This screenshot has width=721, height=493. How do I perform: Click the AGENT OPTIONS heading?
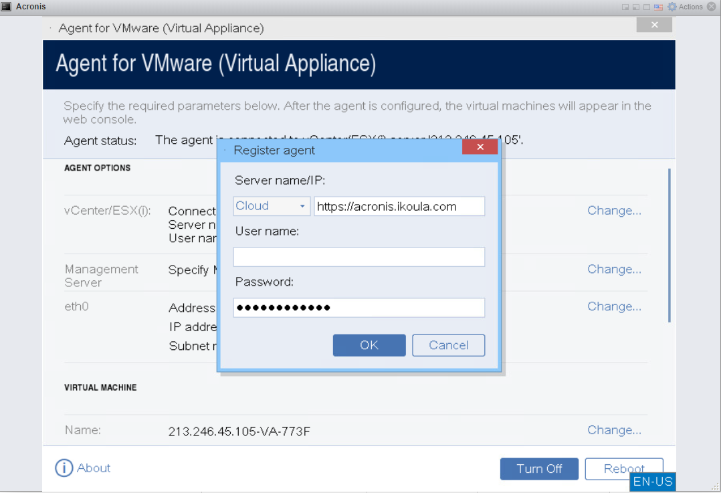[98, 168]
